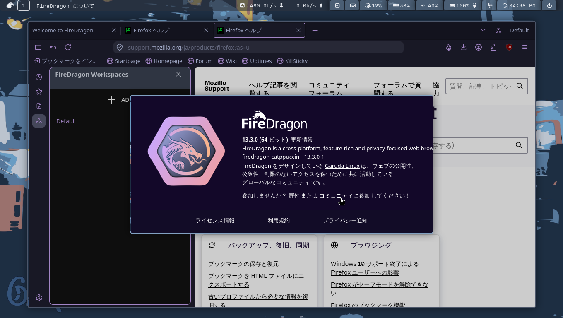The width and height of the screenshot is (563, 318).
Task: Click the Mozilla Support logo
Action: [217, 86]
